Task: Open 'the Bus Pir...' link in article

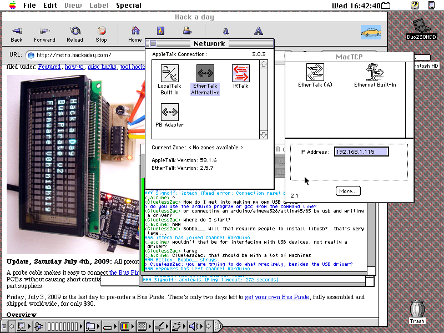Action: (x=124, y=273)
